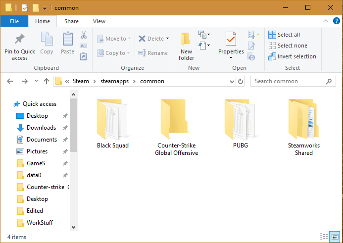Expand the address bar history dropdown
Image resolution: width=343 pixels, height=243 pixels.
pos(232,82)
